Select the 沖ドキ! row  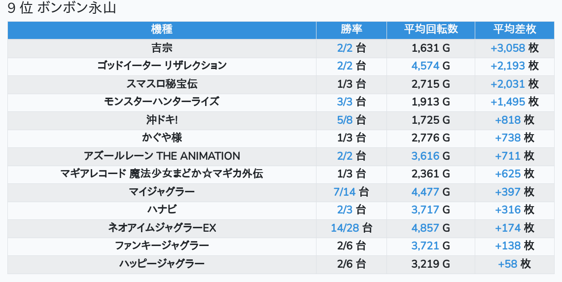[x=162, y=120]
